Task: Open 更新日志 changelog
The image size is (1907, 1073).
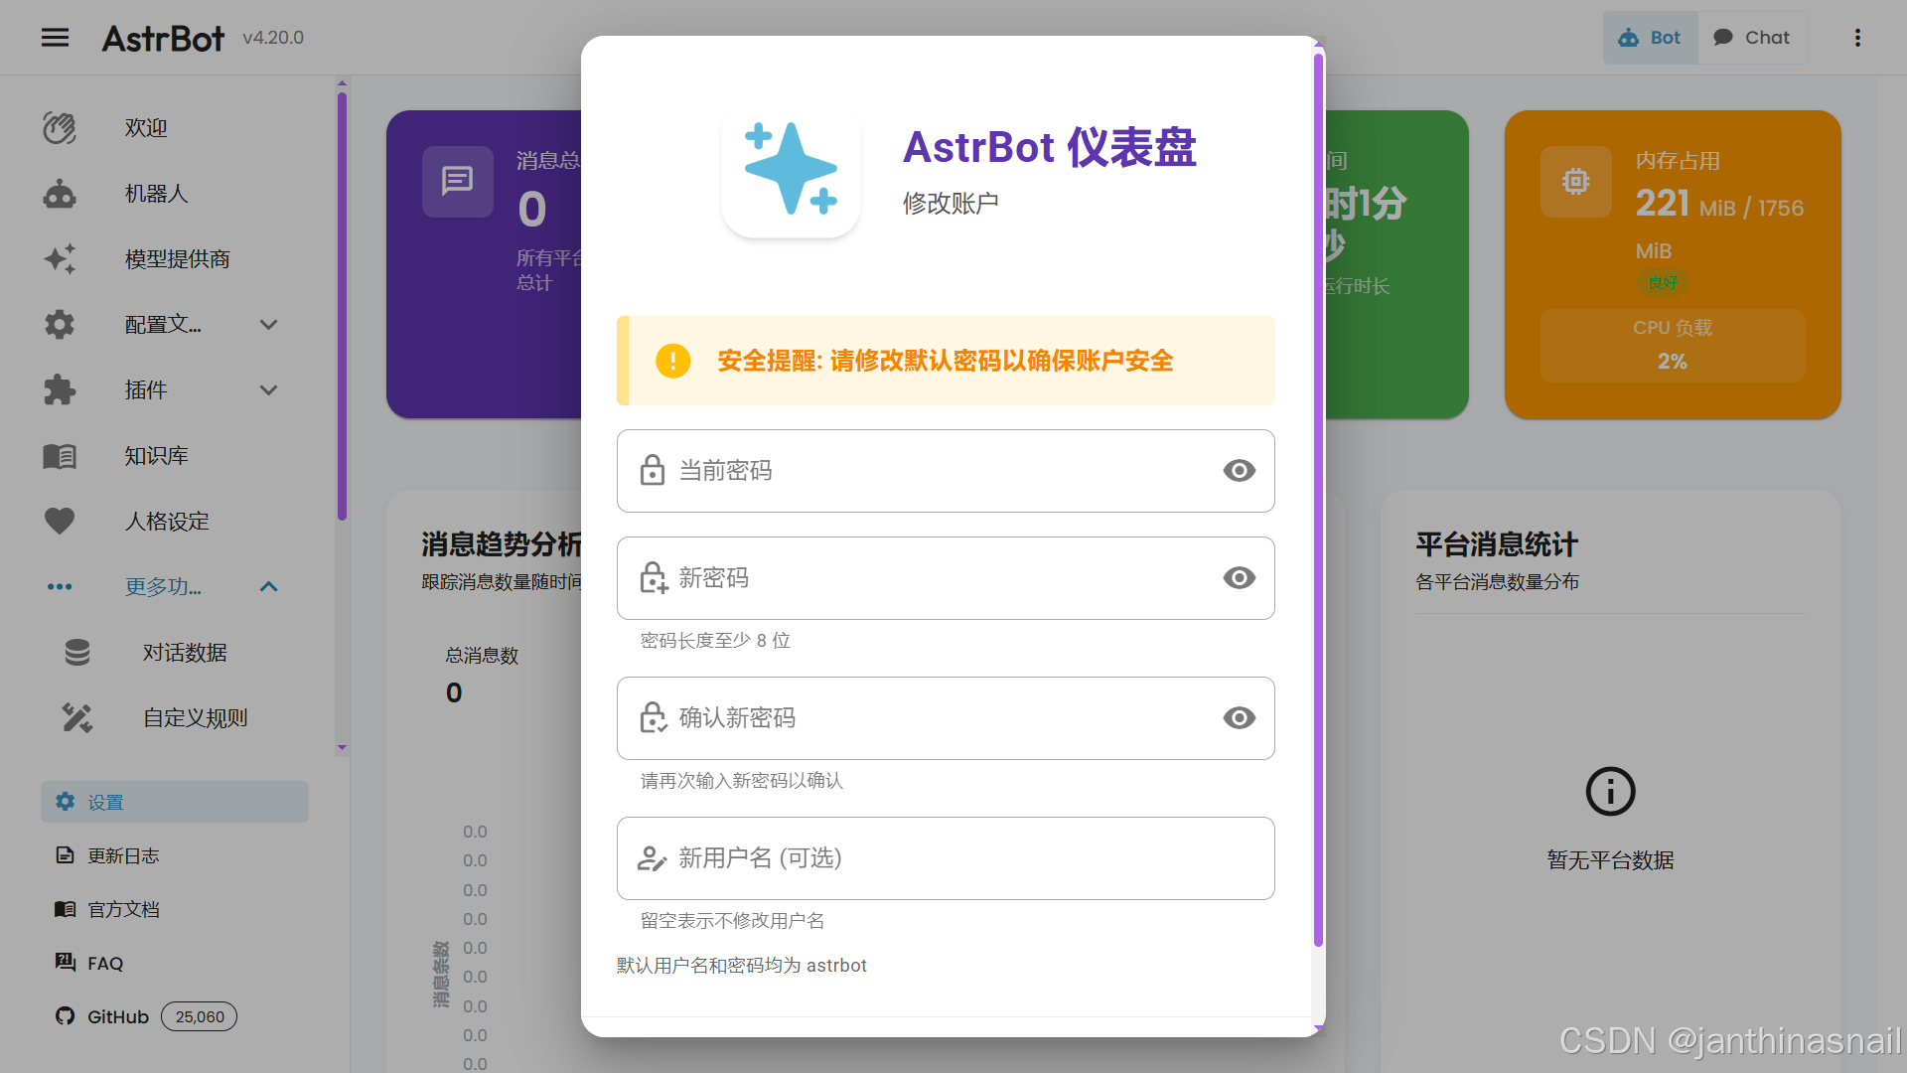Action: pos(123,855)
